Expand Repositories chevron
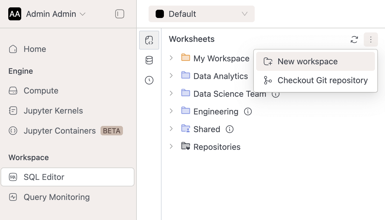 171,147
